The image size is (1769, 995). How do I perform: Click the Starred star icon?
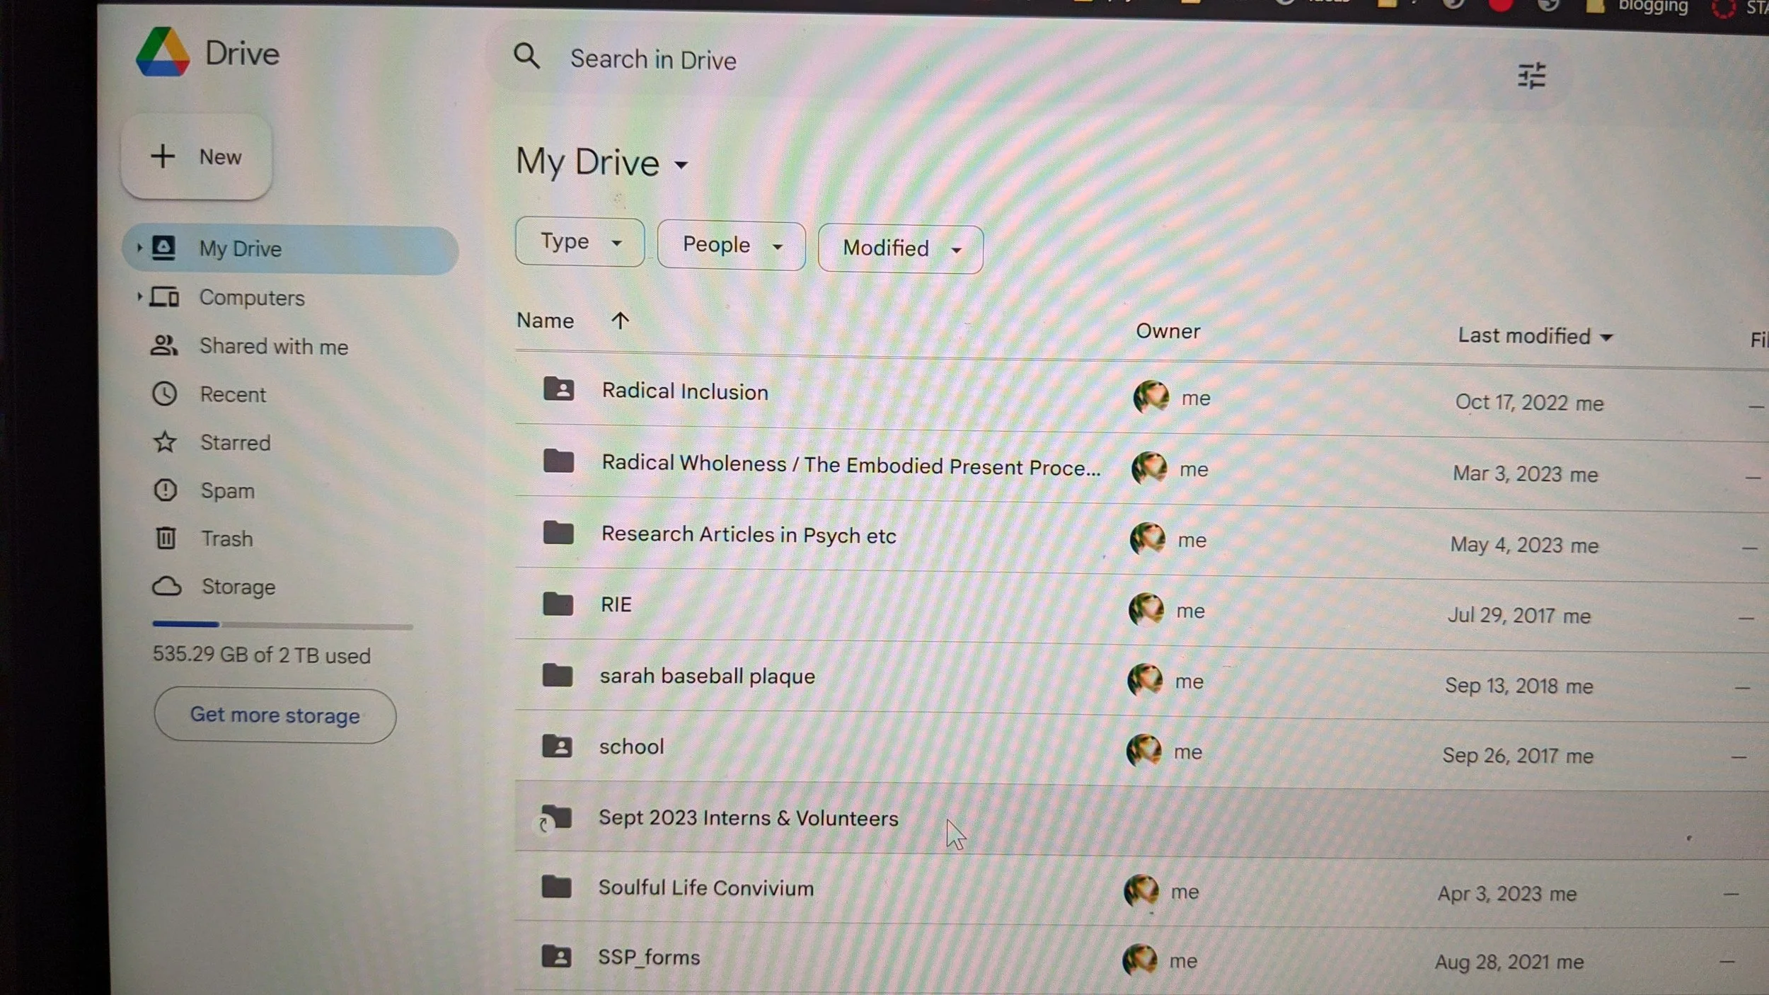(x=165, y=442)
